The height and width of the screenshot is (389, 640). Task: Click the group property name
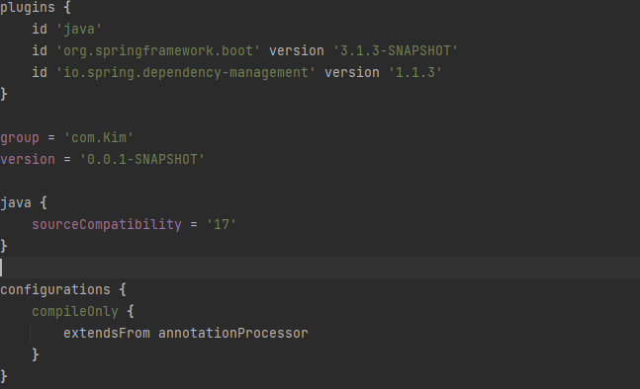(x=20, y=137)
